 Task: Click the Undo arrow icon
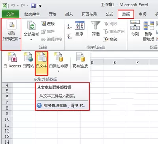point(13,6)
